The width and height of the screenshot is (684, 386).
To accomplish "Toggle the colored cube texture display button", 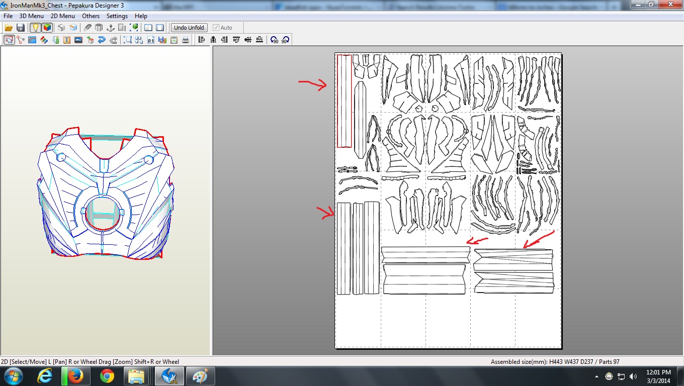I will [47, 28].
